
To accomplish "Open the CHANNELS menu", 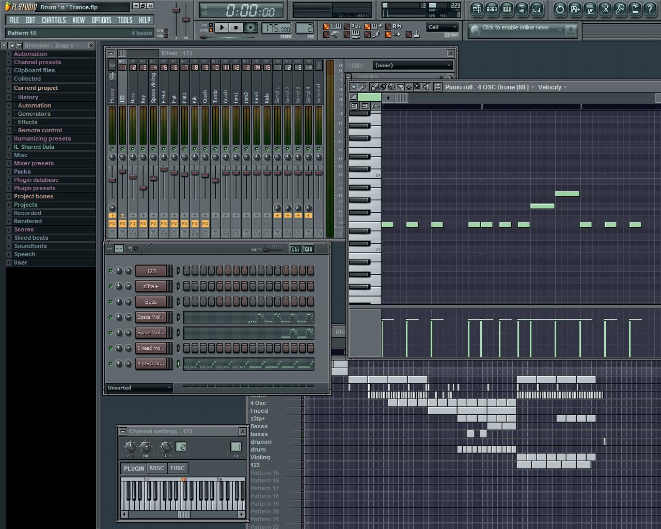I will click(x=54, y=20).
